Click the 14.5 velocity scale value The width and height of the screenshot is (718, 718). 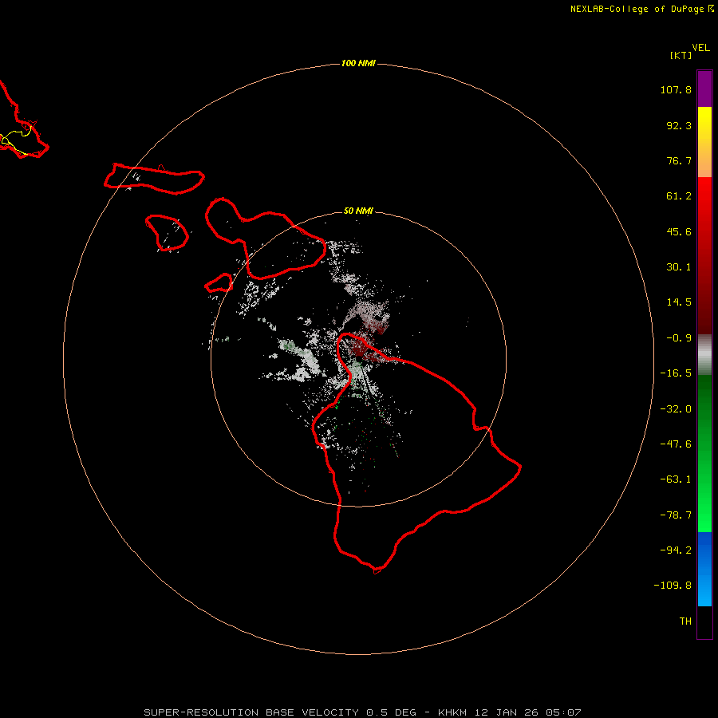click(679, 302)
